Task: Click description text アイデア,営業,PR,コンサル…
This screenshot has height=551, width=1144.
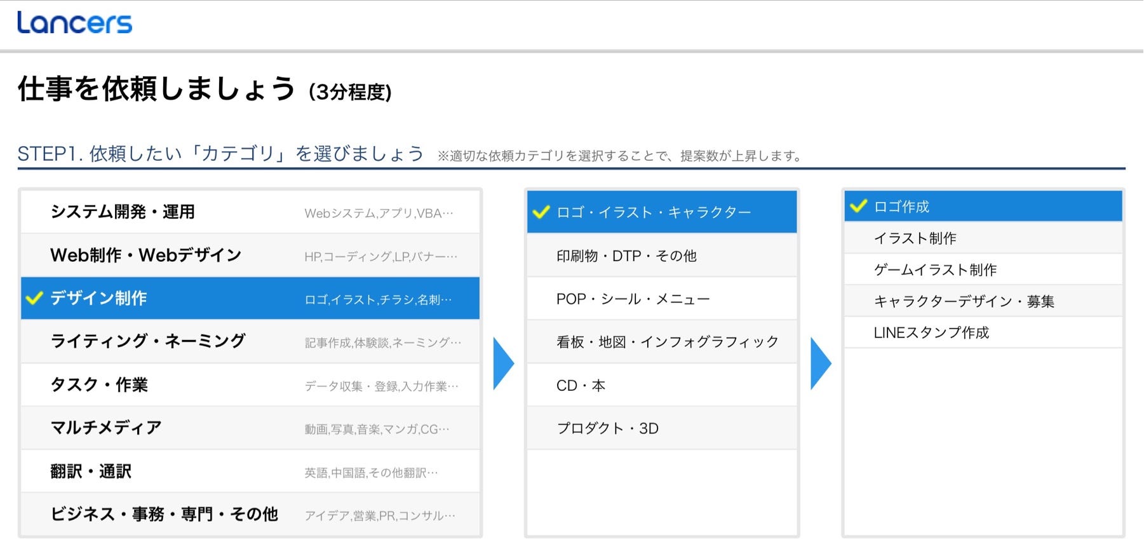Action: tap(380, 515)
